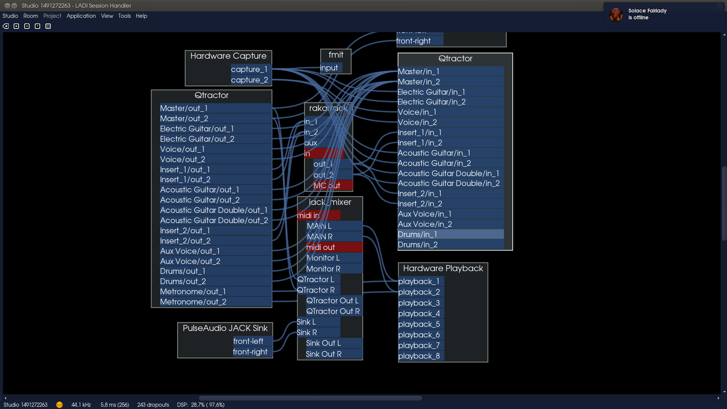
Task: Click left arrow of horizontal scrollbar
Action: pyautogui.click(x=5, y=398)
